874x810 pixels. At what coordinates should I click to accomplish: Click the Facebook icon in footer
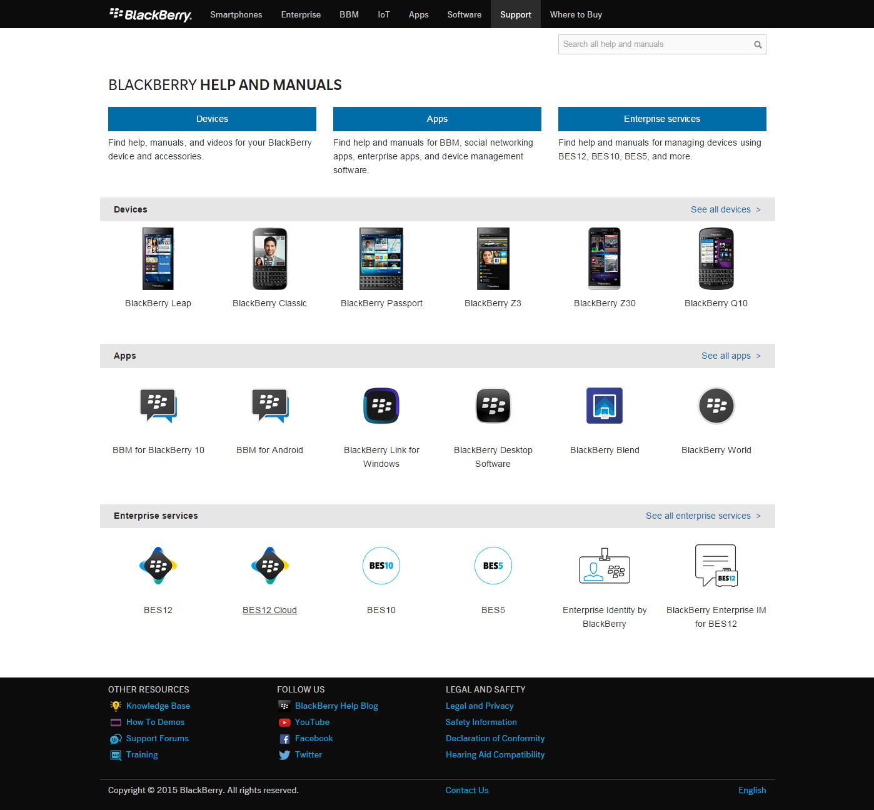coord(284,739)
